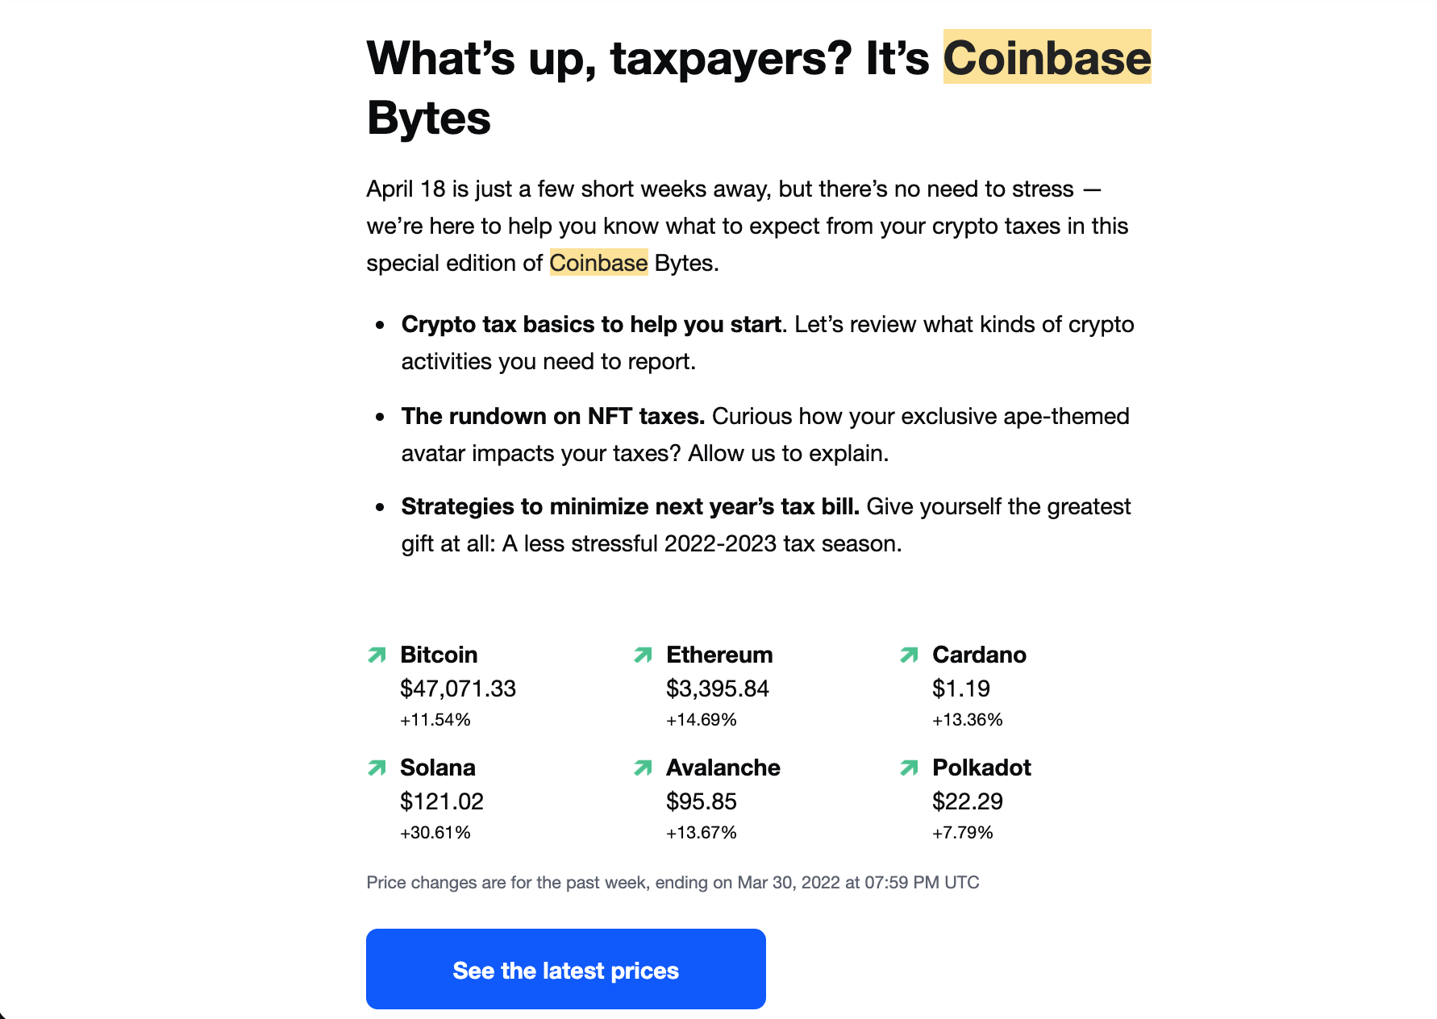This screenshot has height=1019, width=1437.
Task: Click the green arrow icon next to Avalanche
Action: 642,768
